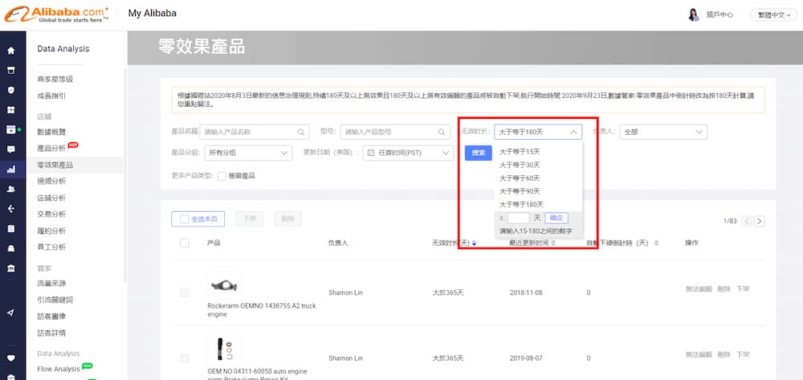Open the chat message icon in sidebar

(x=10, y=149)
